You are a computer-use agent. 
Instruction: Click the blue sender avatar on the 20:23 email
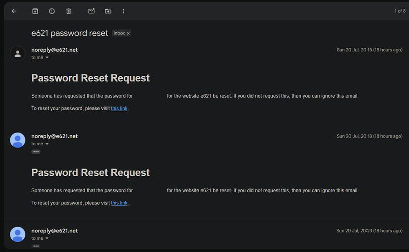tap(17, 234)
